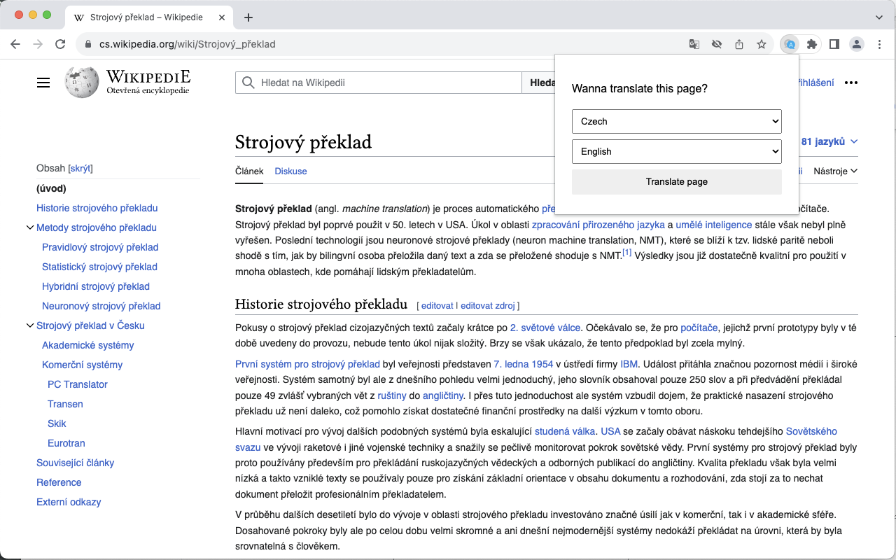Screen dimensions: 896x560
Task: Open the translation extension icon
Action: tap(790, 43)
